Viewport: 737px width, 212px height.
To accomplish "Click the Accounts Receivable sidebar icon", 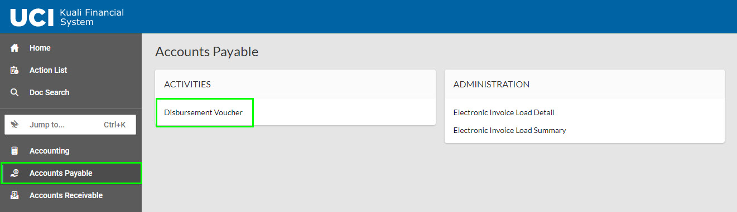I will [15, 195].
